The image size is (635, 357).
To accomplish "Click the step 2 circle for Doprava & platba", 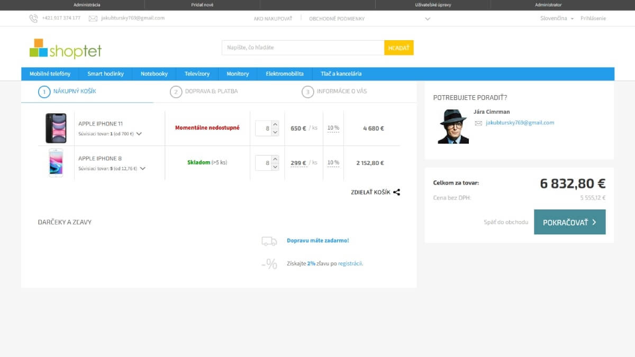I will (x=176, y=91).
